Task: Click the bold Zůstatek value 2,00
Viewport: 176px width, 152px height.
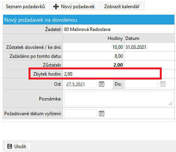Action: pos(118,65)
